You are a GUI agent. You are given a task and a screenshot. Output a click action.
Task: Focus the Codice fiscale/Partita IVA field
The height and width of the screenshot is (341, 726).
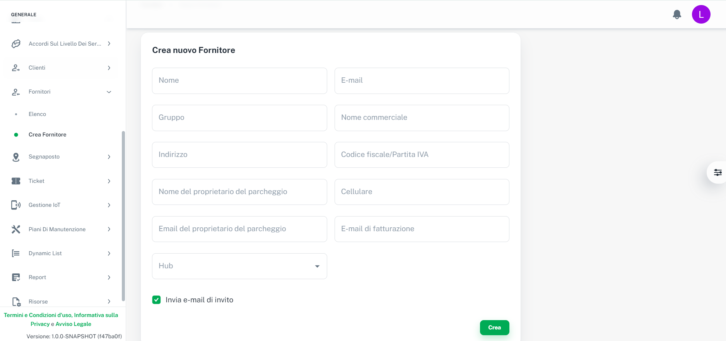click(x=422, y=155)
